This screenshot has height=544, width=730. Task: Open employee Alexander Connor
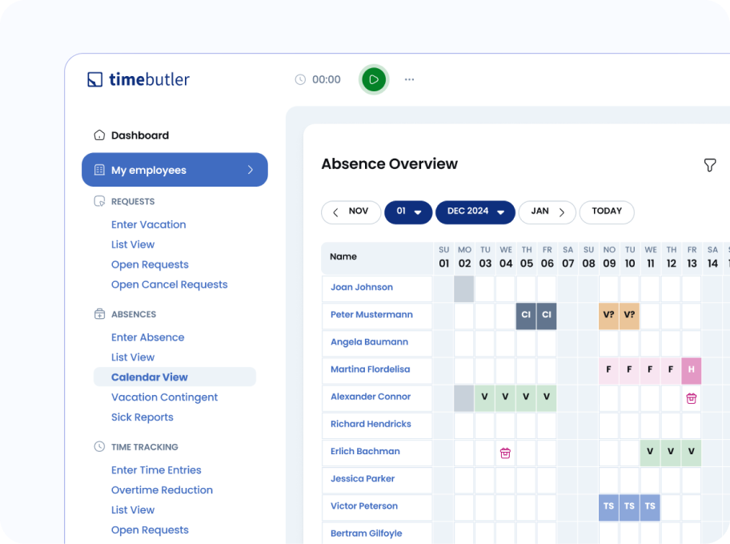point(371,397)
